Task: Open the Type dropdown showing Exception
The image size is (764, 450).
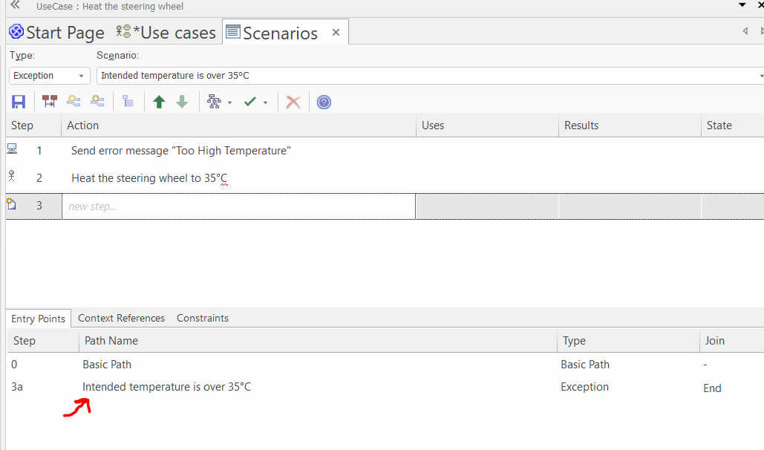Action: click(50, 76)
